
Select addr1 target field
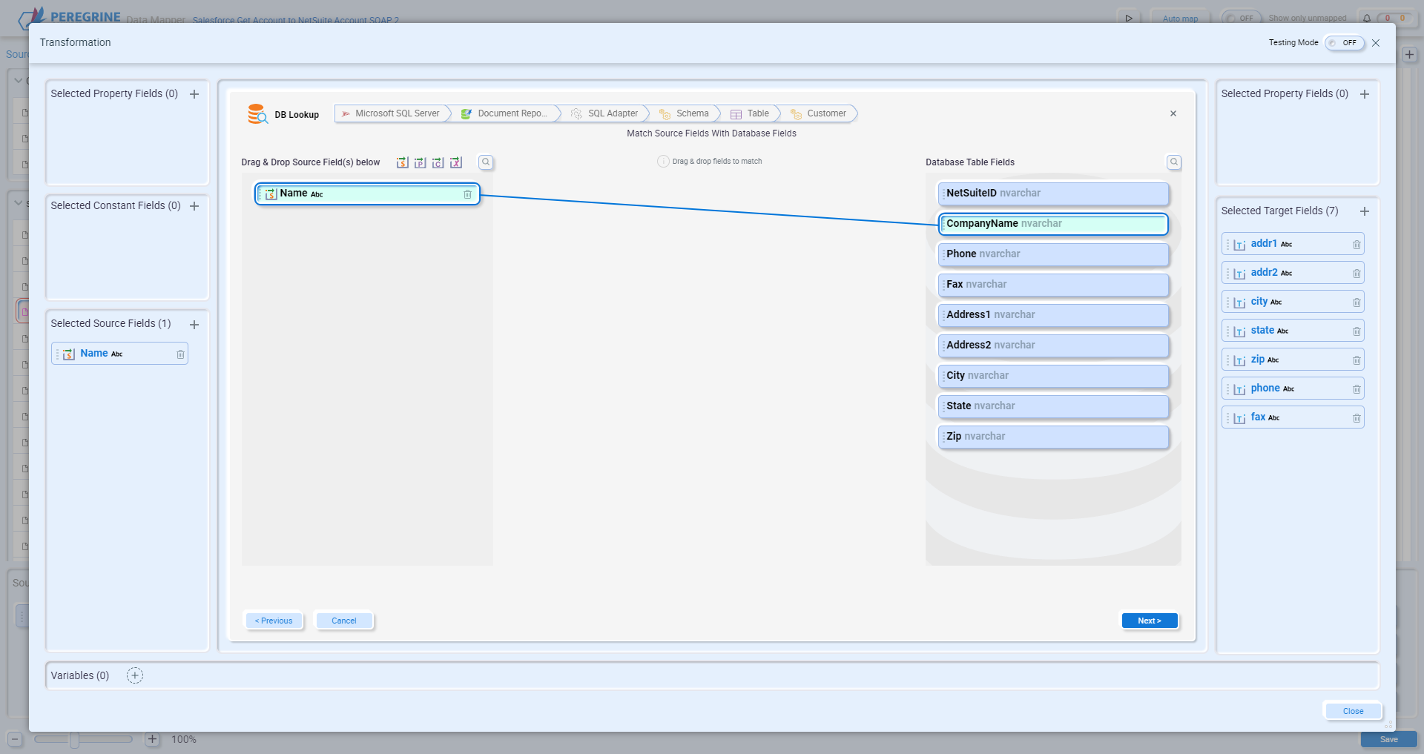point(1293,244)
